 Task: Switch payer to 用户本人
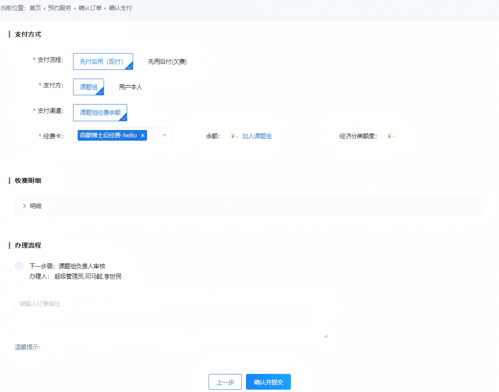pos(130,87)
